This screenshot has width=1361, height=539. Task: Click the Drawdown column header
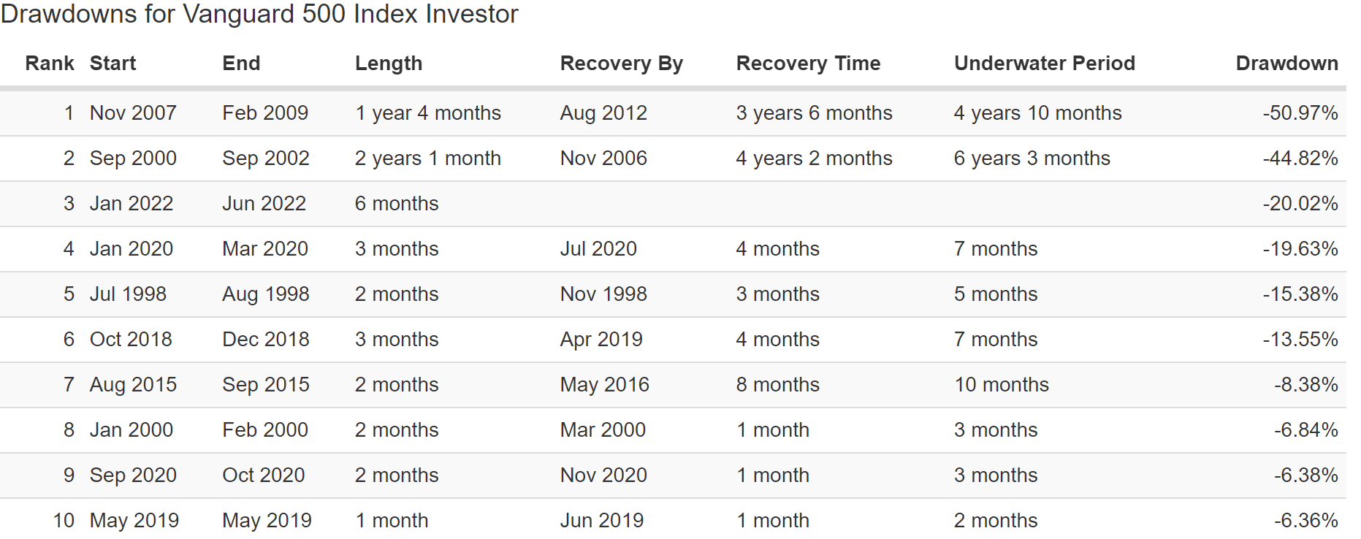click(1286, 64)
